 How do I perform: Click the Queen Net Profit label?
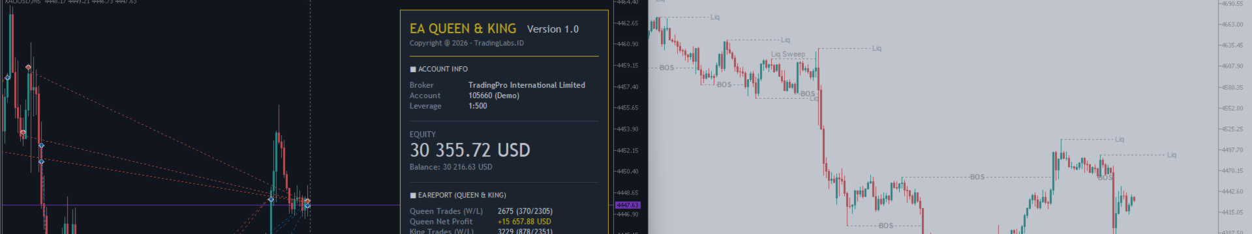coord(441,222)
